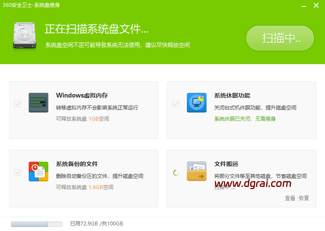Screen dimensions: 325x231
Task: Click the 可释放系统盘 1.9GB空间 text
Action: tap(85, 187)
